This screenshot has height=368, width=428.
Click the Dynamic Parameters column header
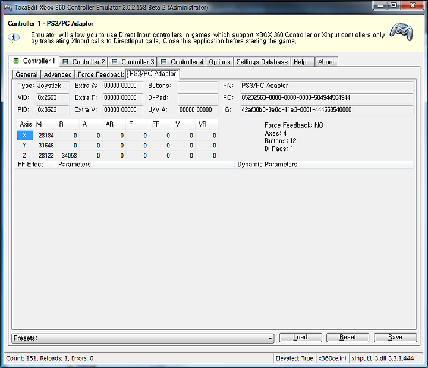(x=324, y=164)
